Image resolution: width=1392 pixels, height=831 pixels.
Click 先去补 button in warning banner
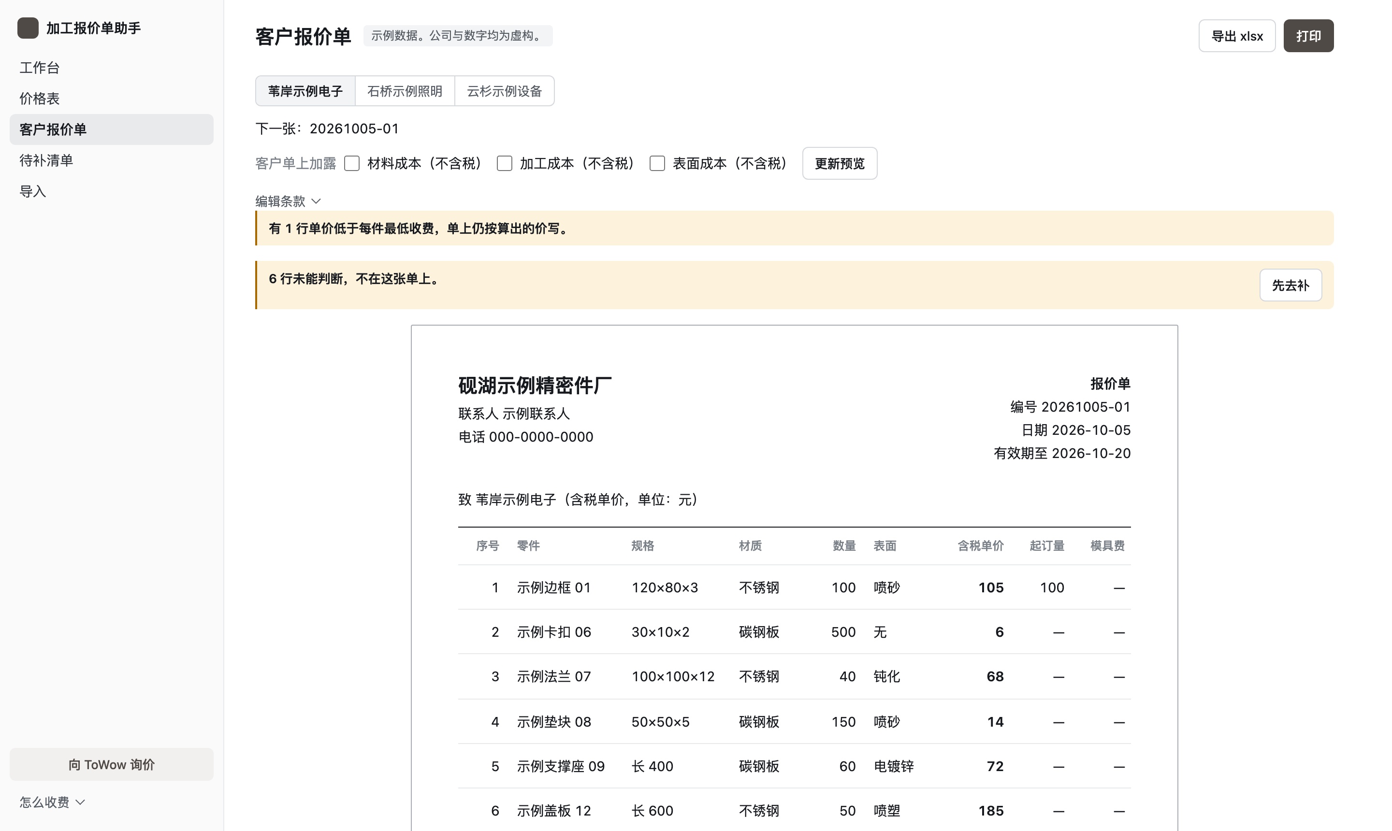point(1290,285)
